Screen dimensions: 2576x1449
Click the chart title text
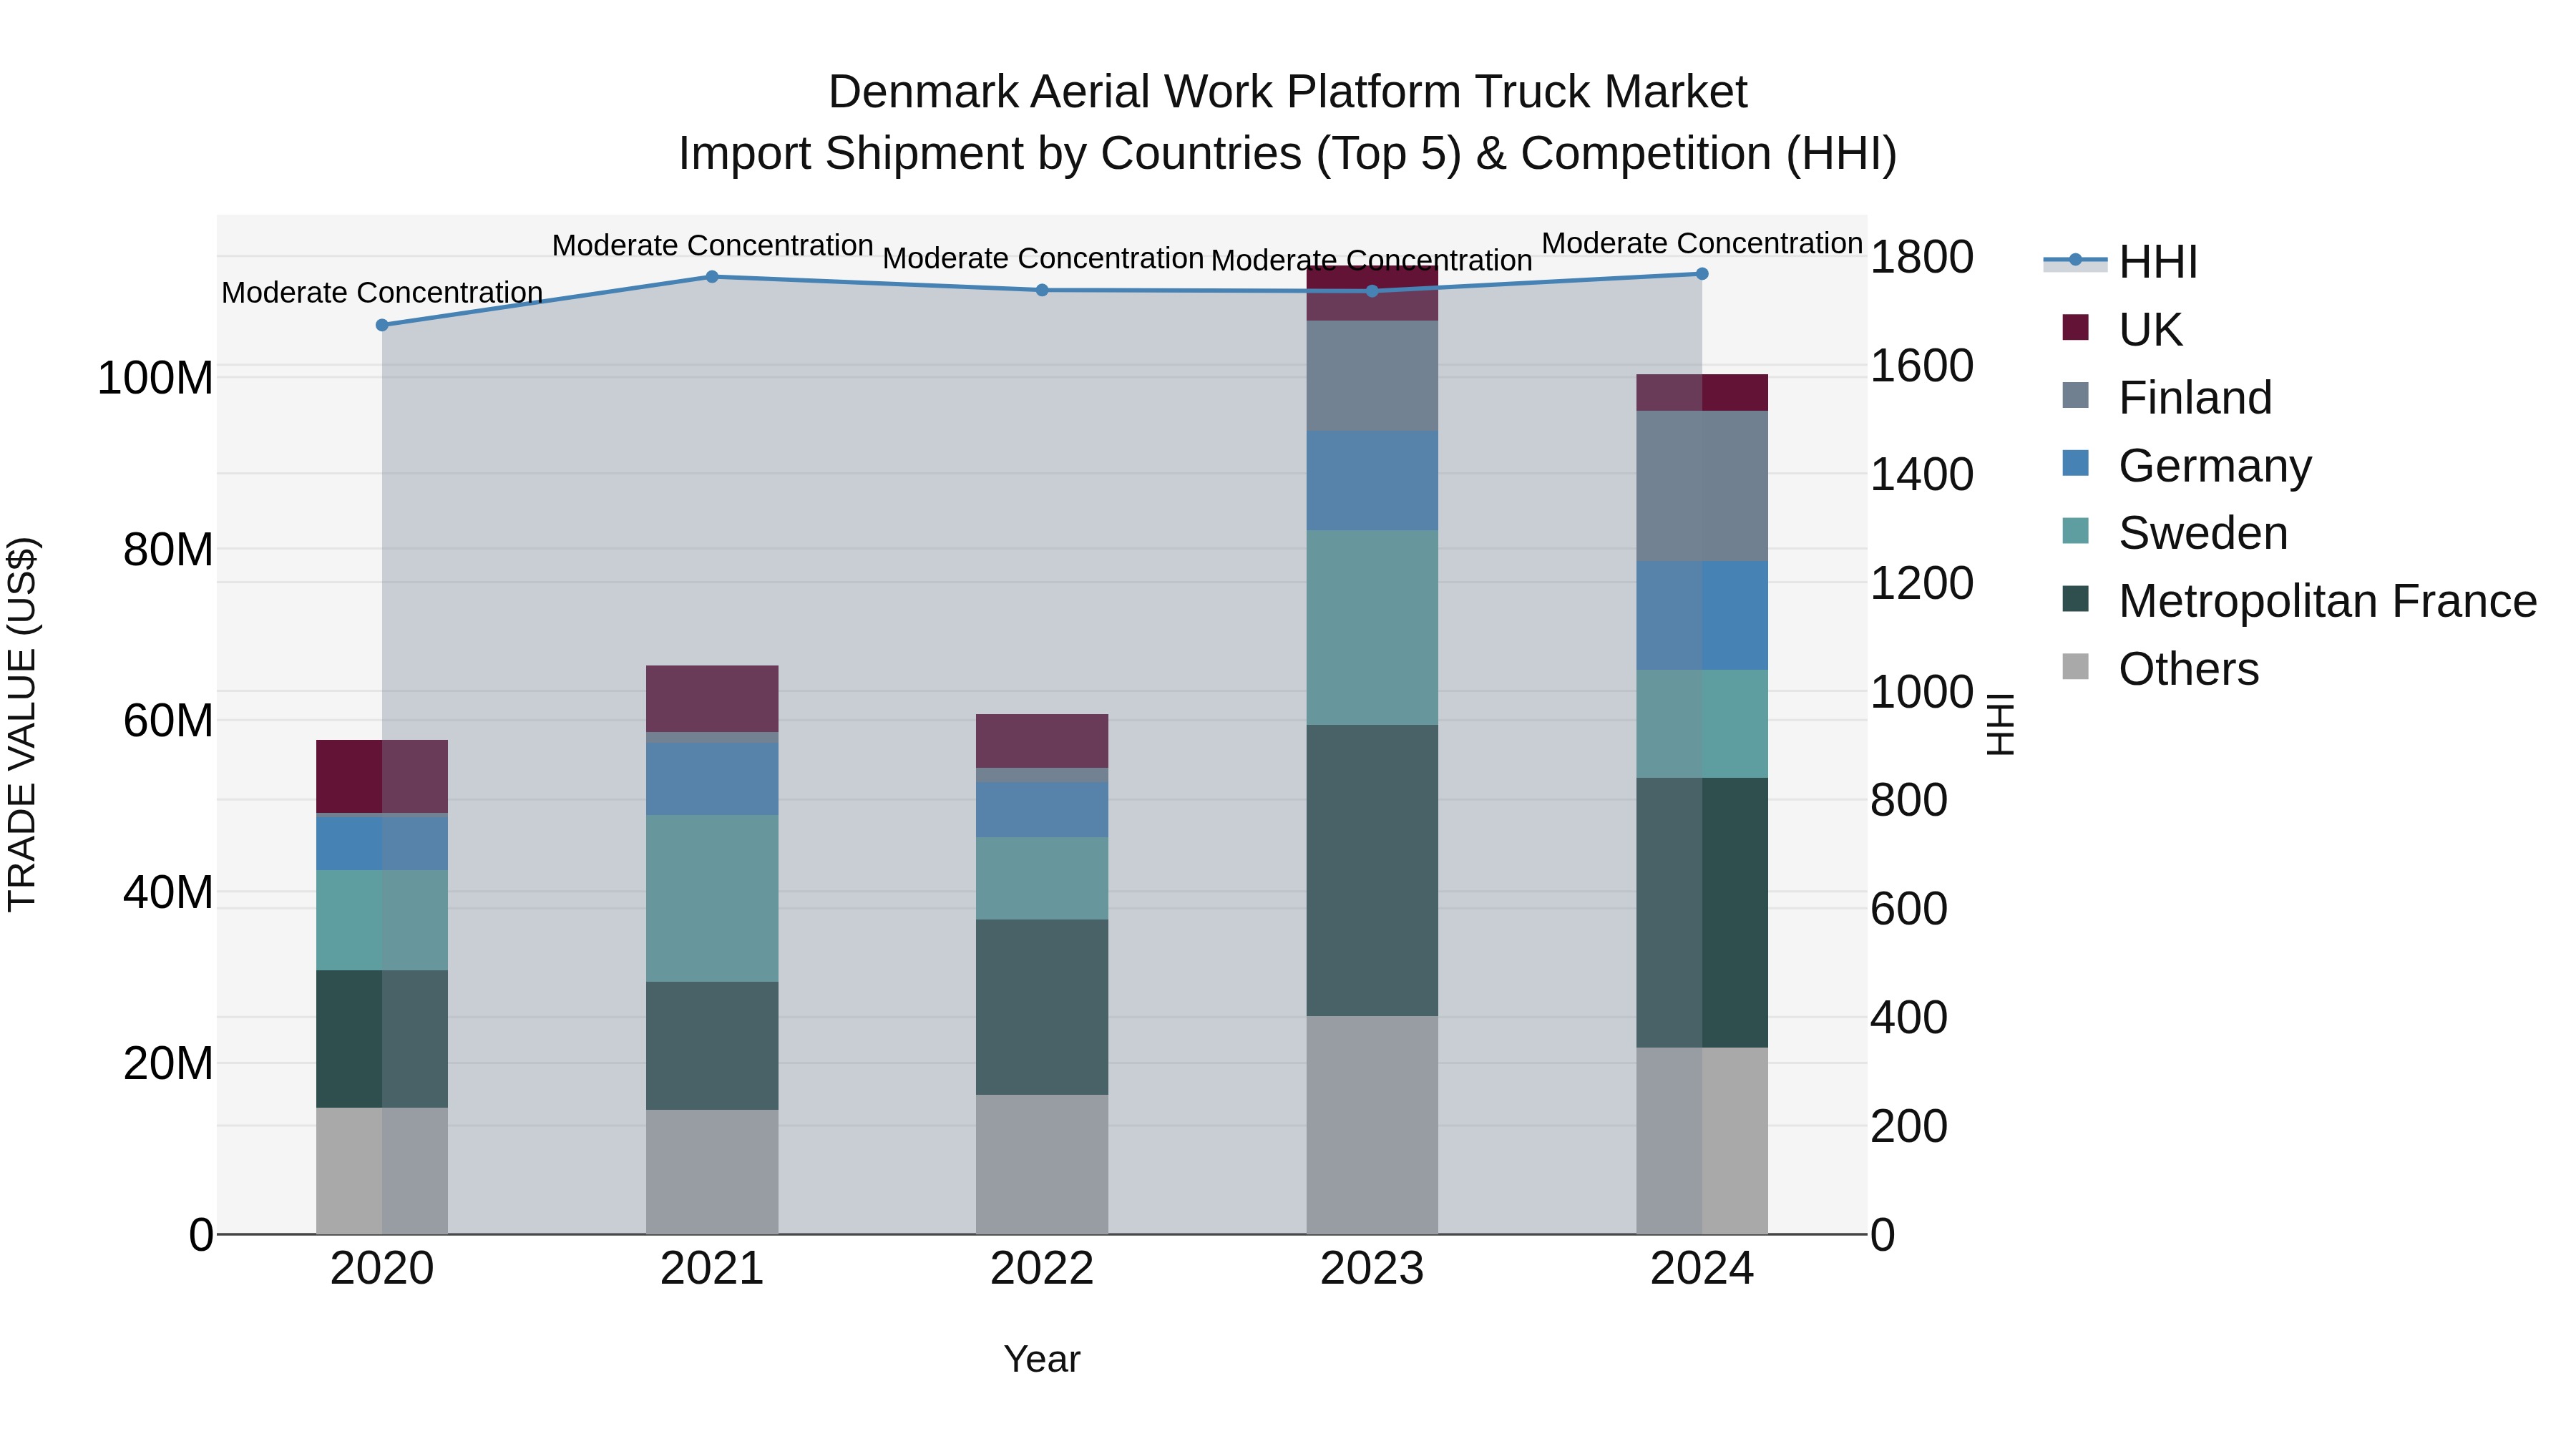pos(1288,122)
